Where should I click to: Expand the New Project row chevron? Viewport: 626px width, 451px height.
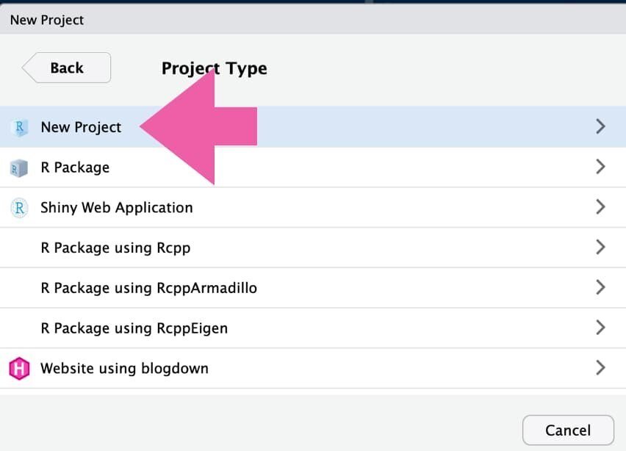point(600,126)
